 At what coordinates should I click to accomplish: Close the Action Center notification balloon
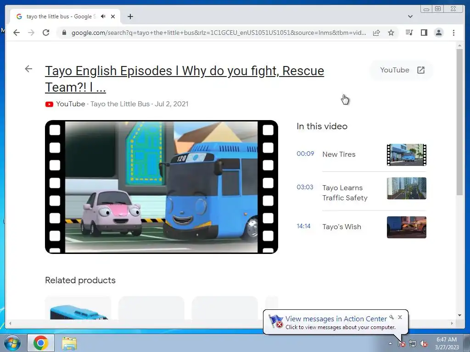(x=400, y=317)
